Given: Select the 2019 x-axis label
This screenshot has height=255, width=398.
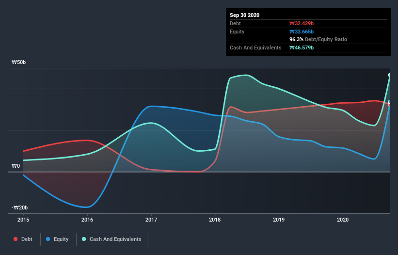Looking at the screenshot, I should [x=279, y=220].
